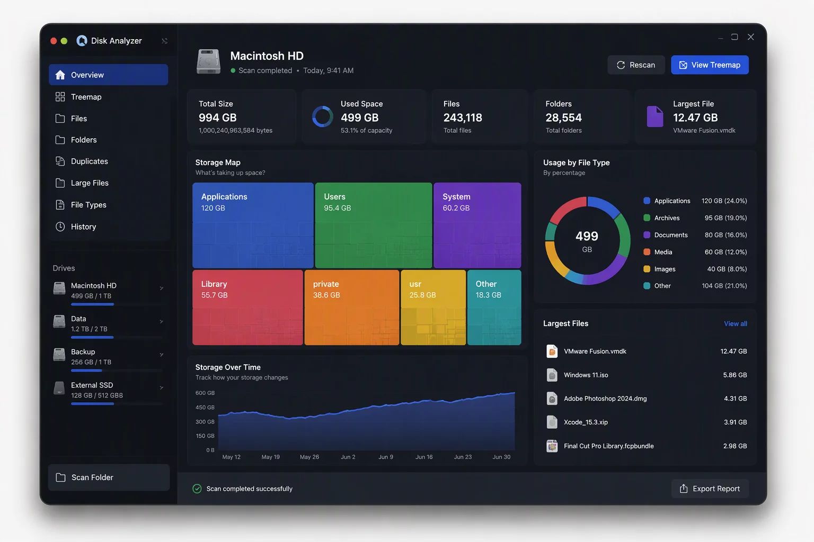814x542 pixels.
Task: Click the VMware Fusion.vmdk file icon
Action: coord(552,351)
